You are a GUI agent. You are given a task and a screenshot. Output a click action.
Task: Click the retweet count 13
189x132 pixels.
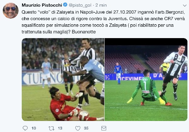60,128
